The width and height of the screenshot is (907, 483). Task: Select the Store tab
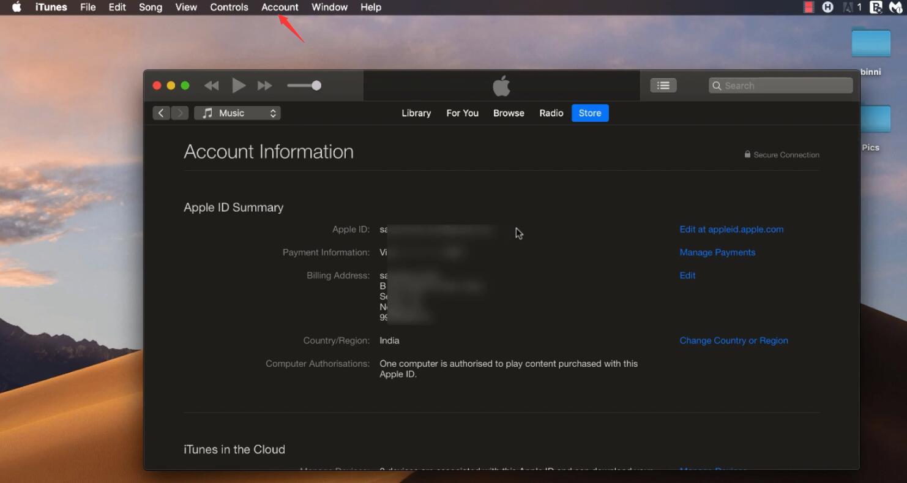pos(590,113)
